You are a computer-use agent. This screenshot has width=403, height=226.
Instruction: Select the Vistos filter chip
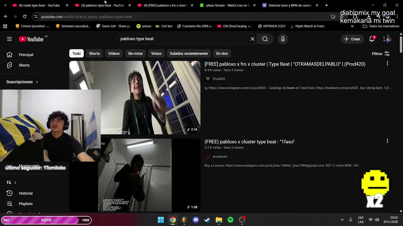(x=156, y=54)
